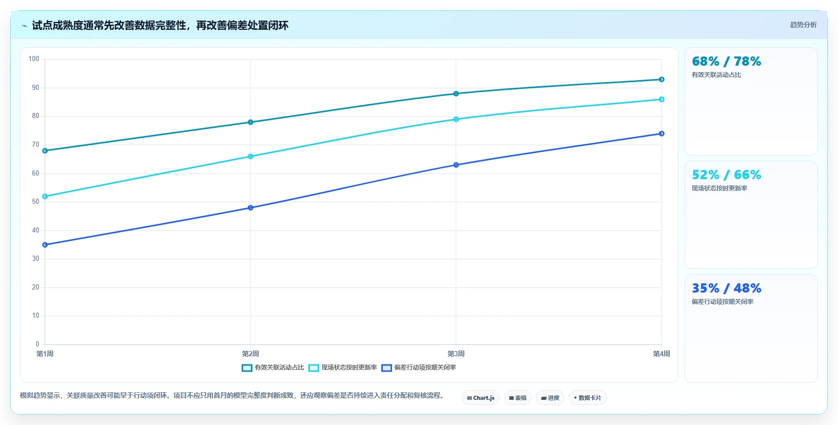Click the 偏差行动项按期关闭率 legend label text

tap(425, 368)
